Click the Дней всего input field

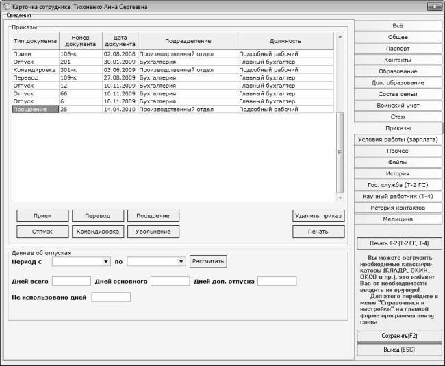[x=71, y=281]
